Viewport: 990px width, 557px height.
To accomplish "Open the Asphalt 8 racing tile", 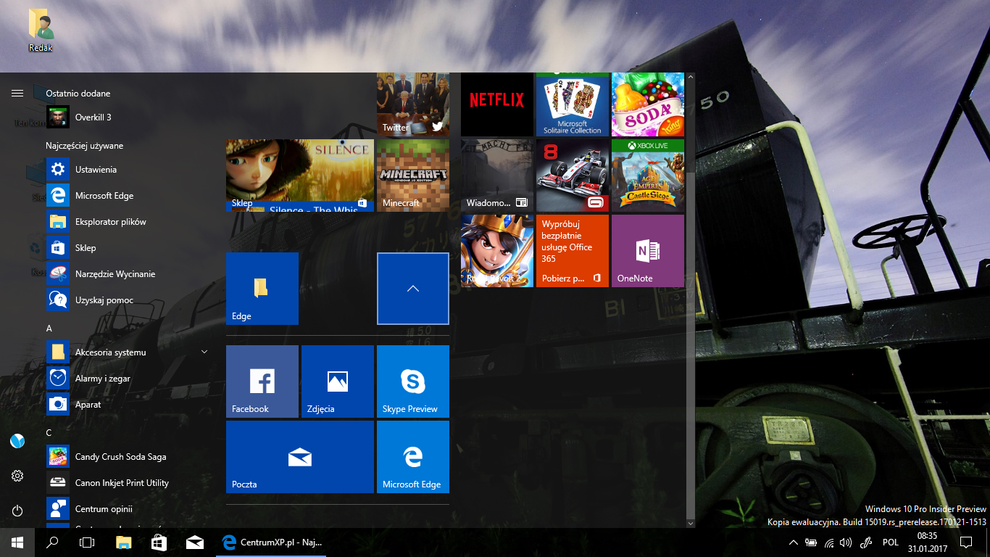I will coord(573,176).
